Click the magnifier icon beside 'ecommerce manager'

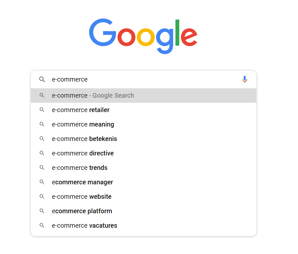click(42, 182)
